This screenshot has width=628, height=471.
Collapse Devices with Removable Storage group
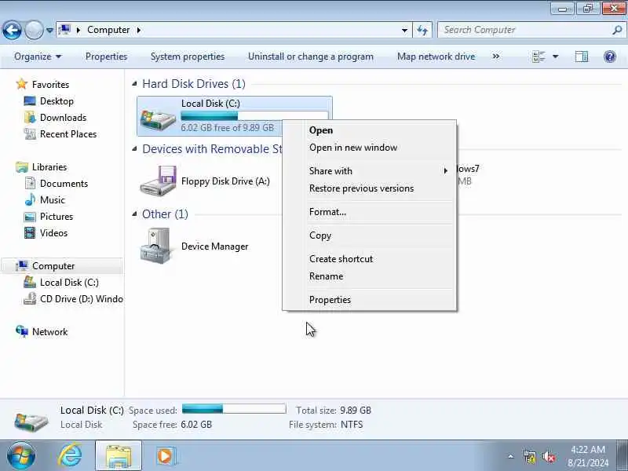click(134, 149)
